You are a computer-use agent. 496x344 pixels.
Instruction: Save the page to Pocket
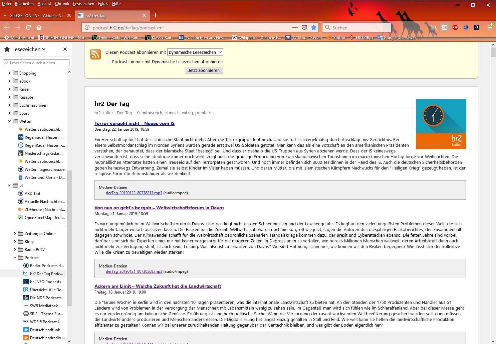(304, 27)
